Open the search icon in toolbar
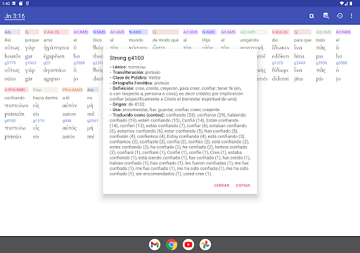This screenshot has height=253, width=360. point(326,16)
